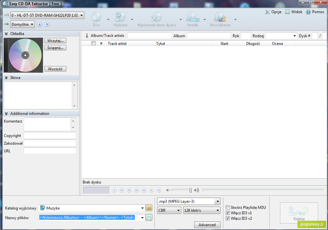This screenshot has height=230, width=328.
Task: Sort by Długość column header
Action: tap(254, 43)
